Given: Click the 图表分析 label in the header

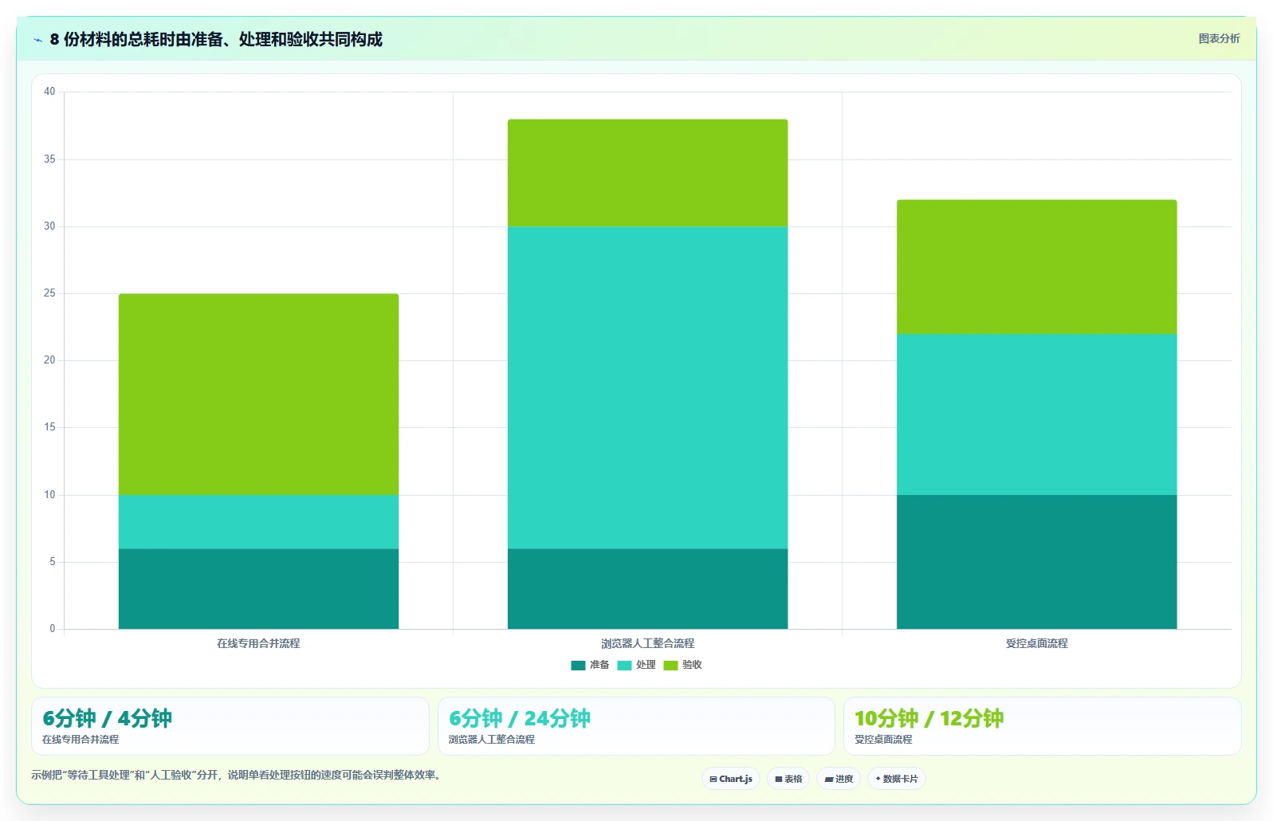Looking at the screenshot, I should 1219,38.
